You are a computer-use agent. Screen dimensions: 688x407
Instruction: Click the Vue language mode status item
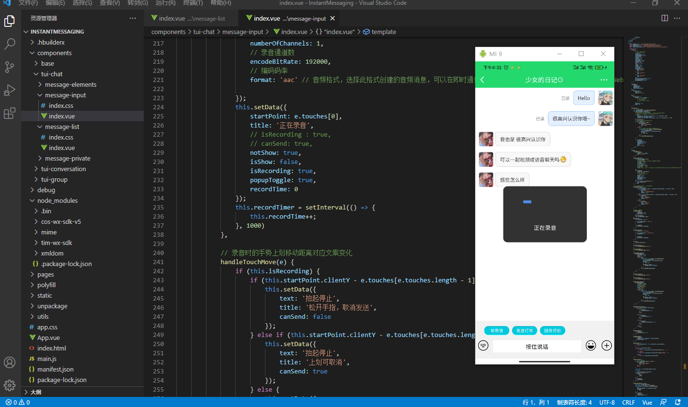click(x=647, y=402)
